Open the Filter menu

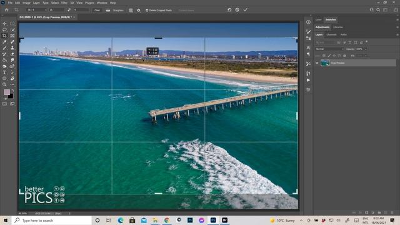click(64, 2)
